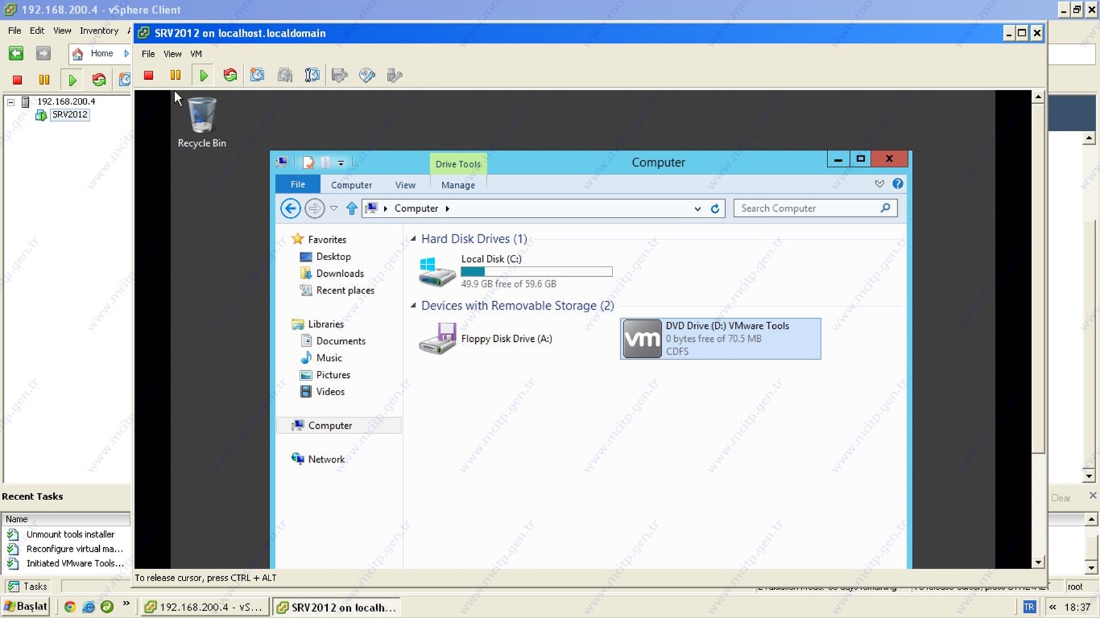Open View menu in SRV2012 console window

click(x=172, y=54)
